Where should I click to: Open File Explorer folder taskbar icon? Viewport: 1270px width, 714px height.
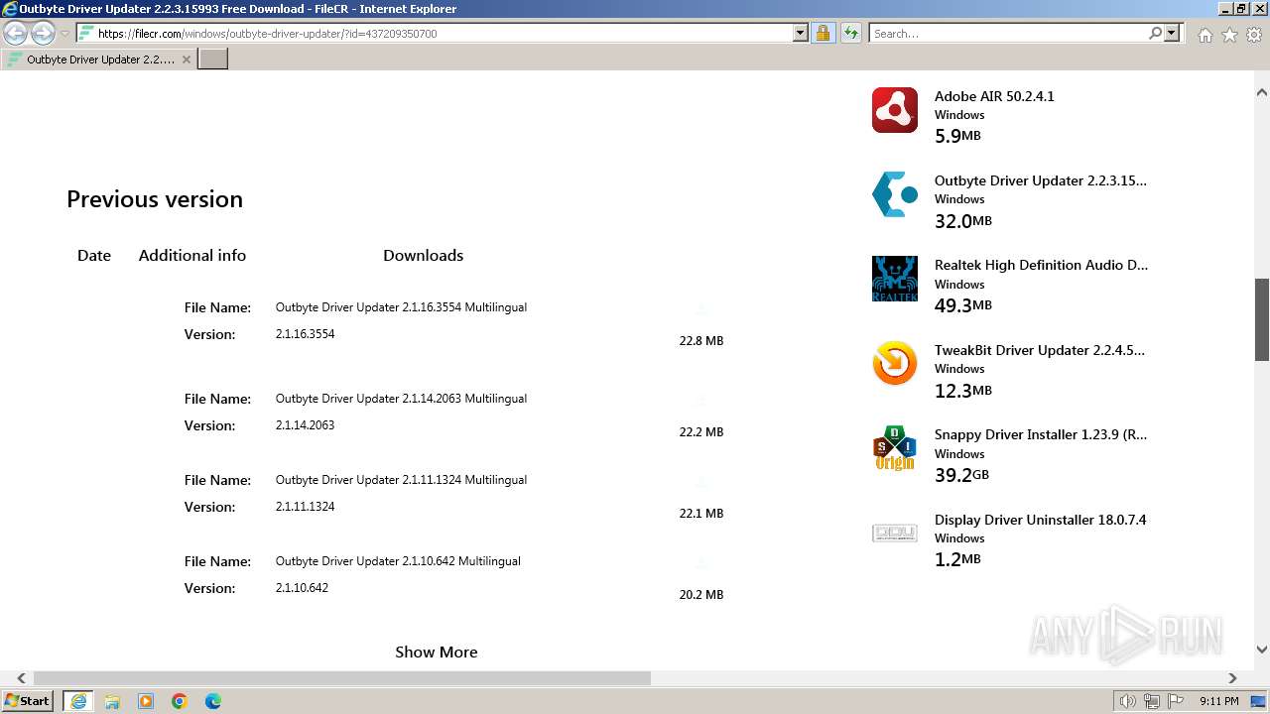click(112, 701)
